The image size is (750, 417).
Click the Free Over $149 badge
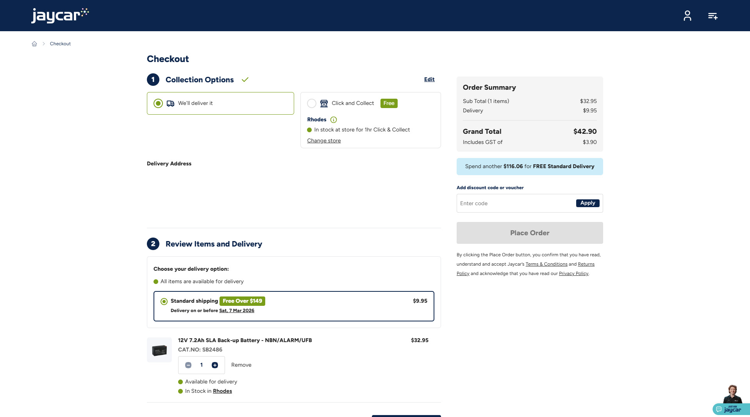(242, 301)
